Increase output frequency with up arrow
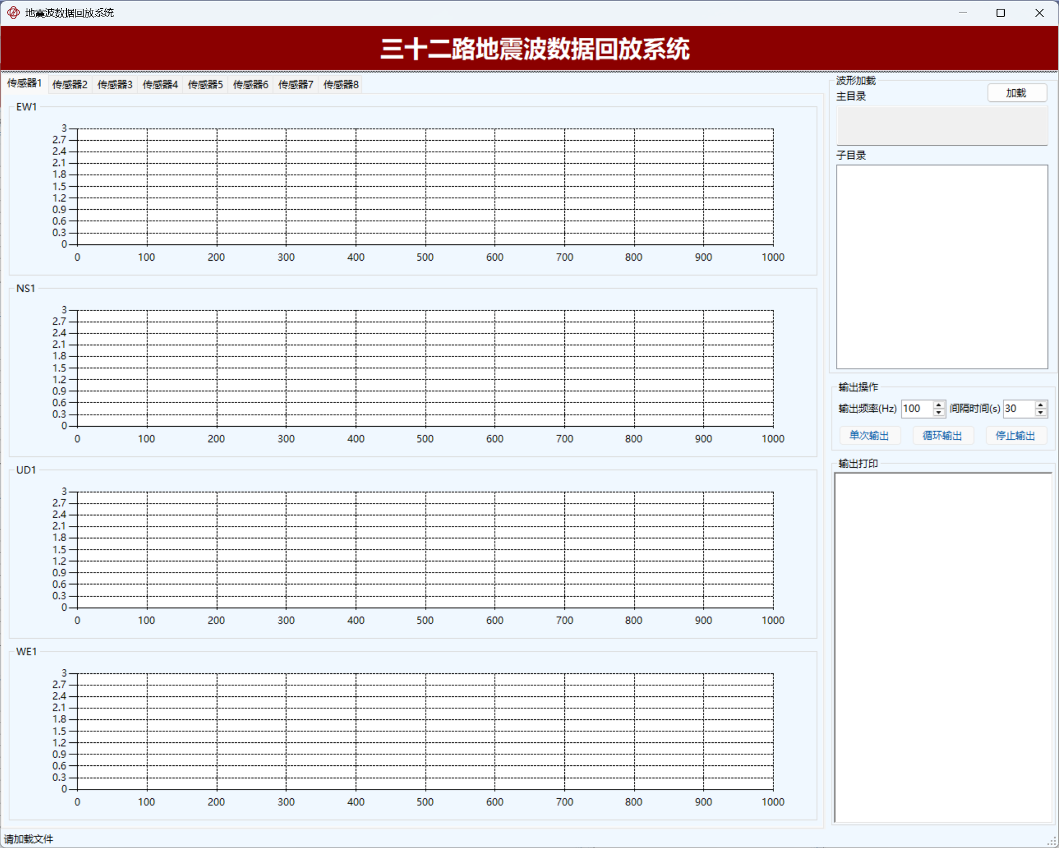Viewport: 1059px width, 848px height. (x=938, y=405)
